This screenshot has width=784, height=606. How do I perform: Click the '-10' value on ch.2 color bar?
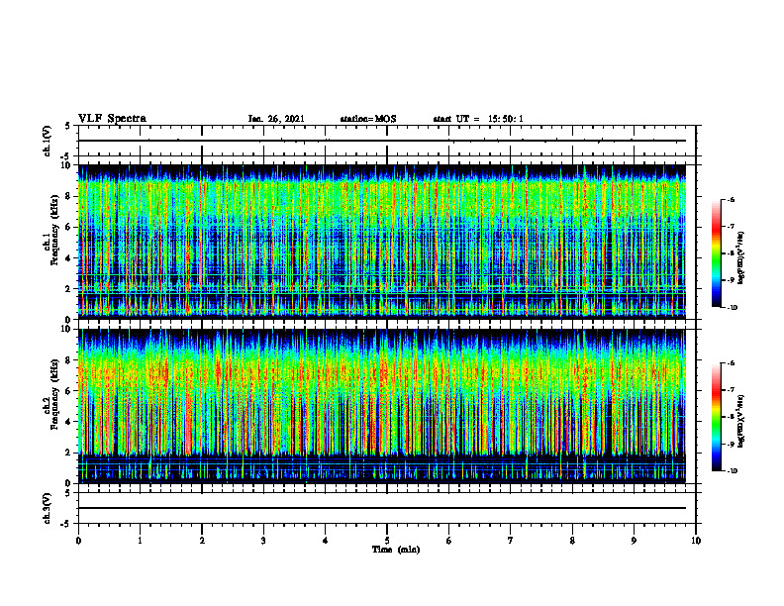coord(732,471)
